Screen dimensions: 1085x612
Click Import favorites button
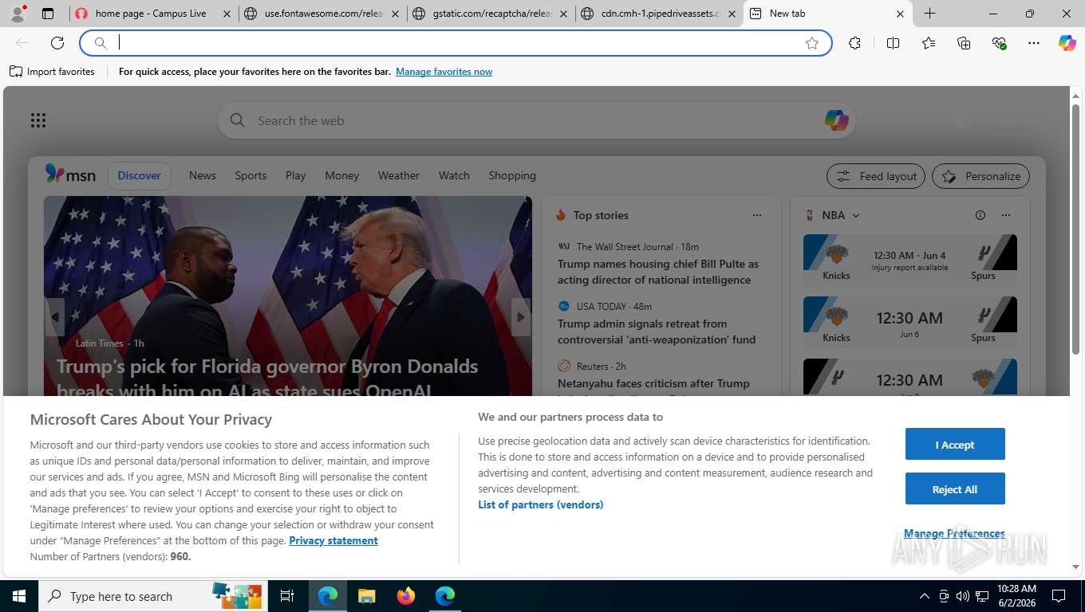52,72
